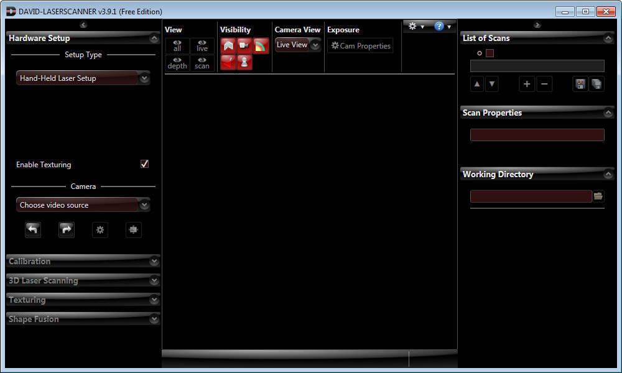The image size is (622, 373).
Task: Click the remove scan minus button
Action: click(544, 85)
